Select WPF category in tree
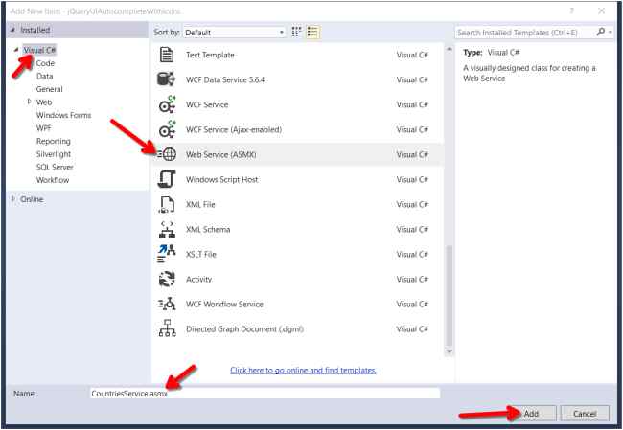 pos(44,127)
